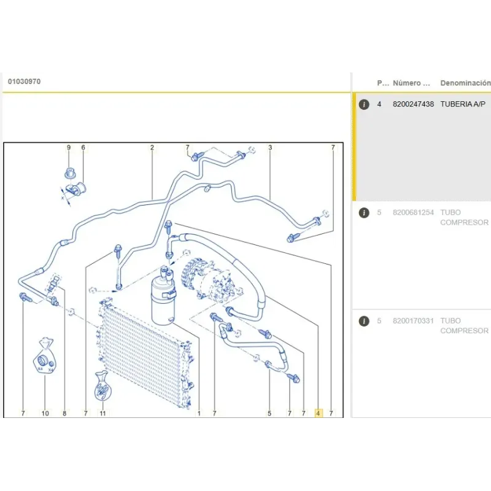The image size is (491, 491).
Task: Click callout number 3 at diagram top
Action: [x=270, y=148]
